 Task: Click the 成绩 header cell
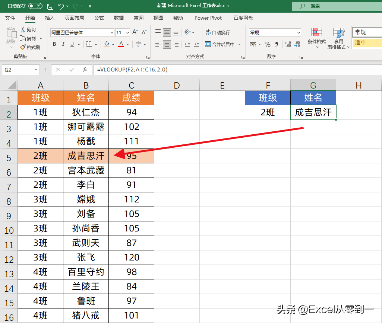(132, 98)
